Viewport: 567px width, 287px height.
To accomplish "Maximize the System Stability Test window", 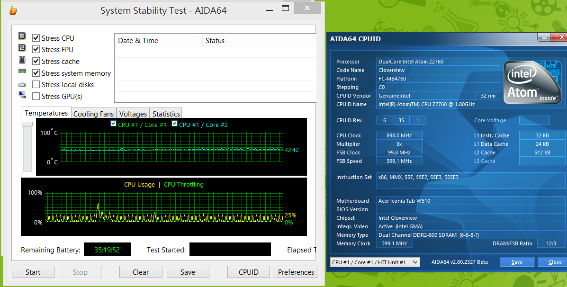I will [x=285, y=9].
